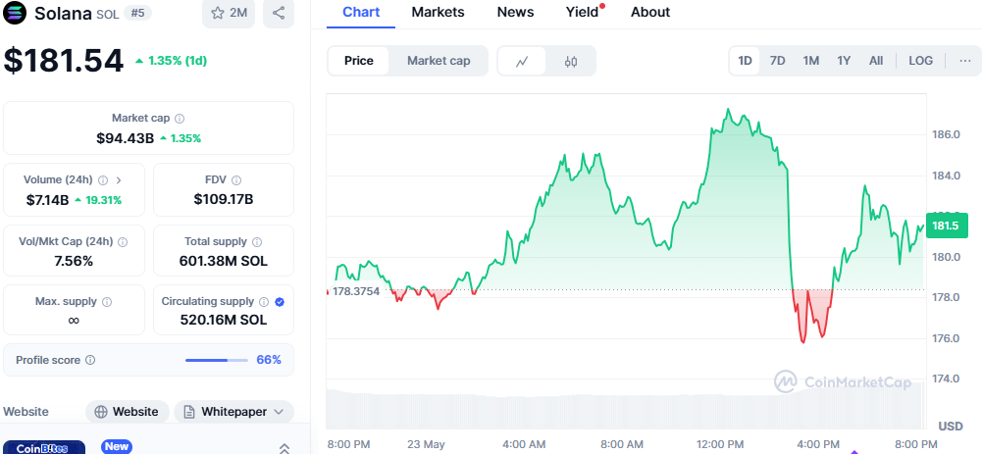This screenshot has width=982, height=454.
Task: Show info icon for Total supply
Action: tap(257, 242)
